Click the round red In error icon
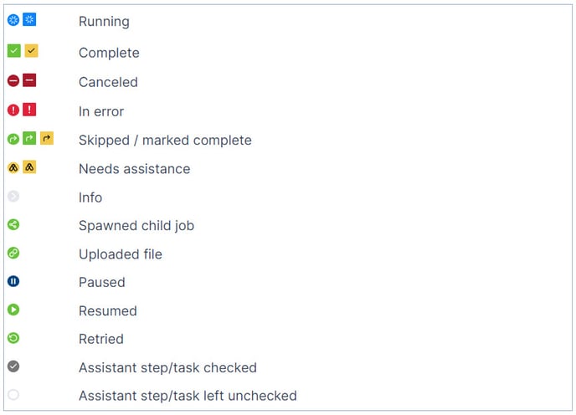 [13, 110]
